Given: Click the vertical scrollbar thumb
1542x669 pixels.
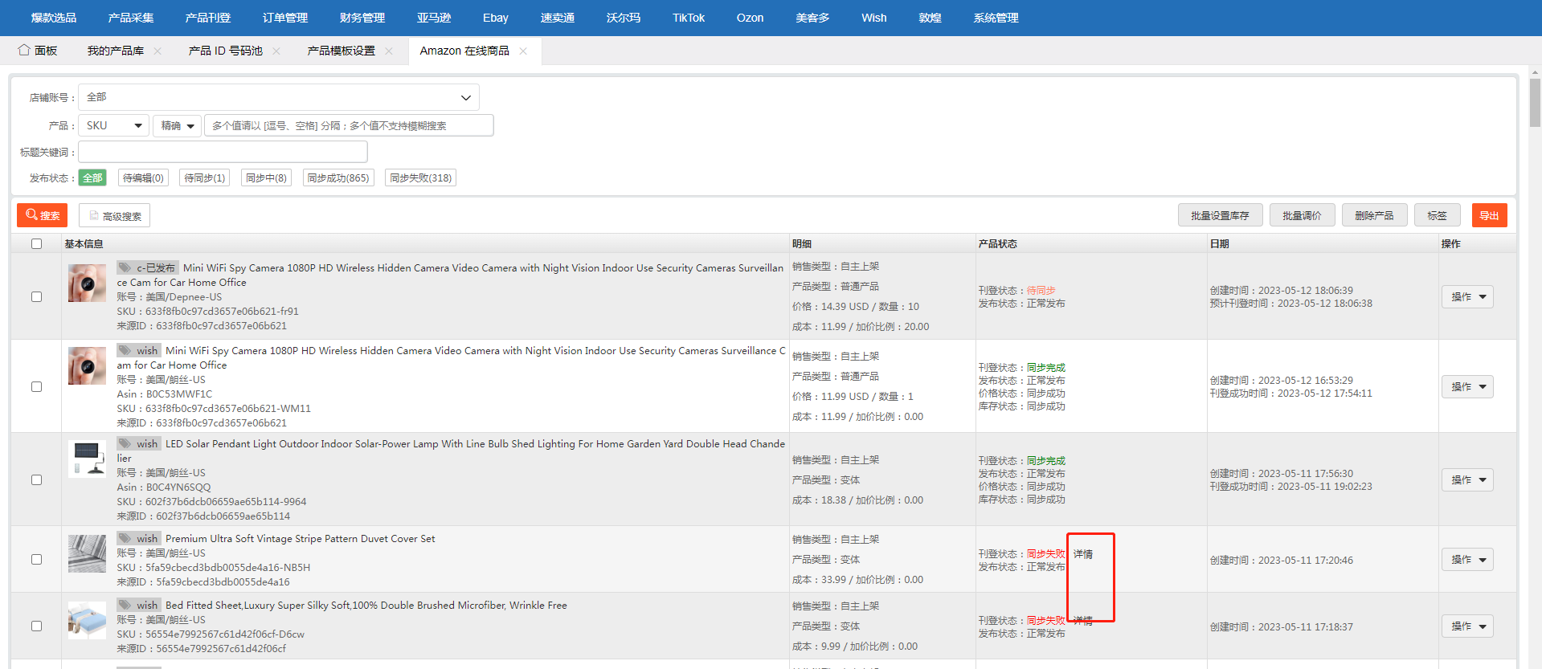Looking at the screenshot, I should click(1535, 102).
